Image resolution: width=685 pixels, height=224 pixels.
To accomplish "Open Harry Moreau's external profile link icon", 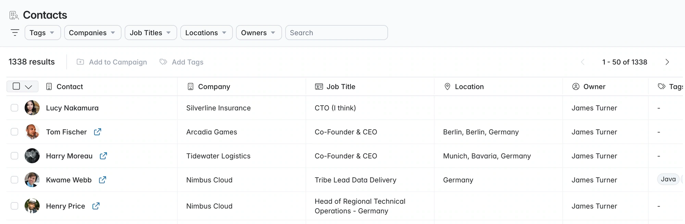I will tap(103, 156).
